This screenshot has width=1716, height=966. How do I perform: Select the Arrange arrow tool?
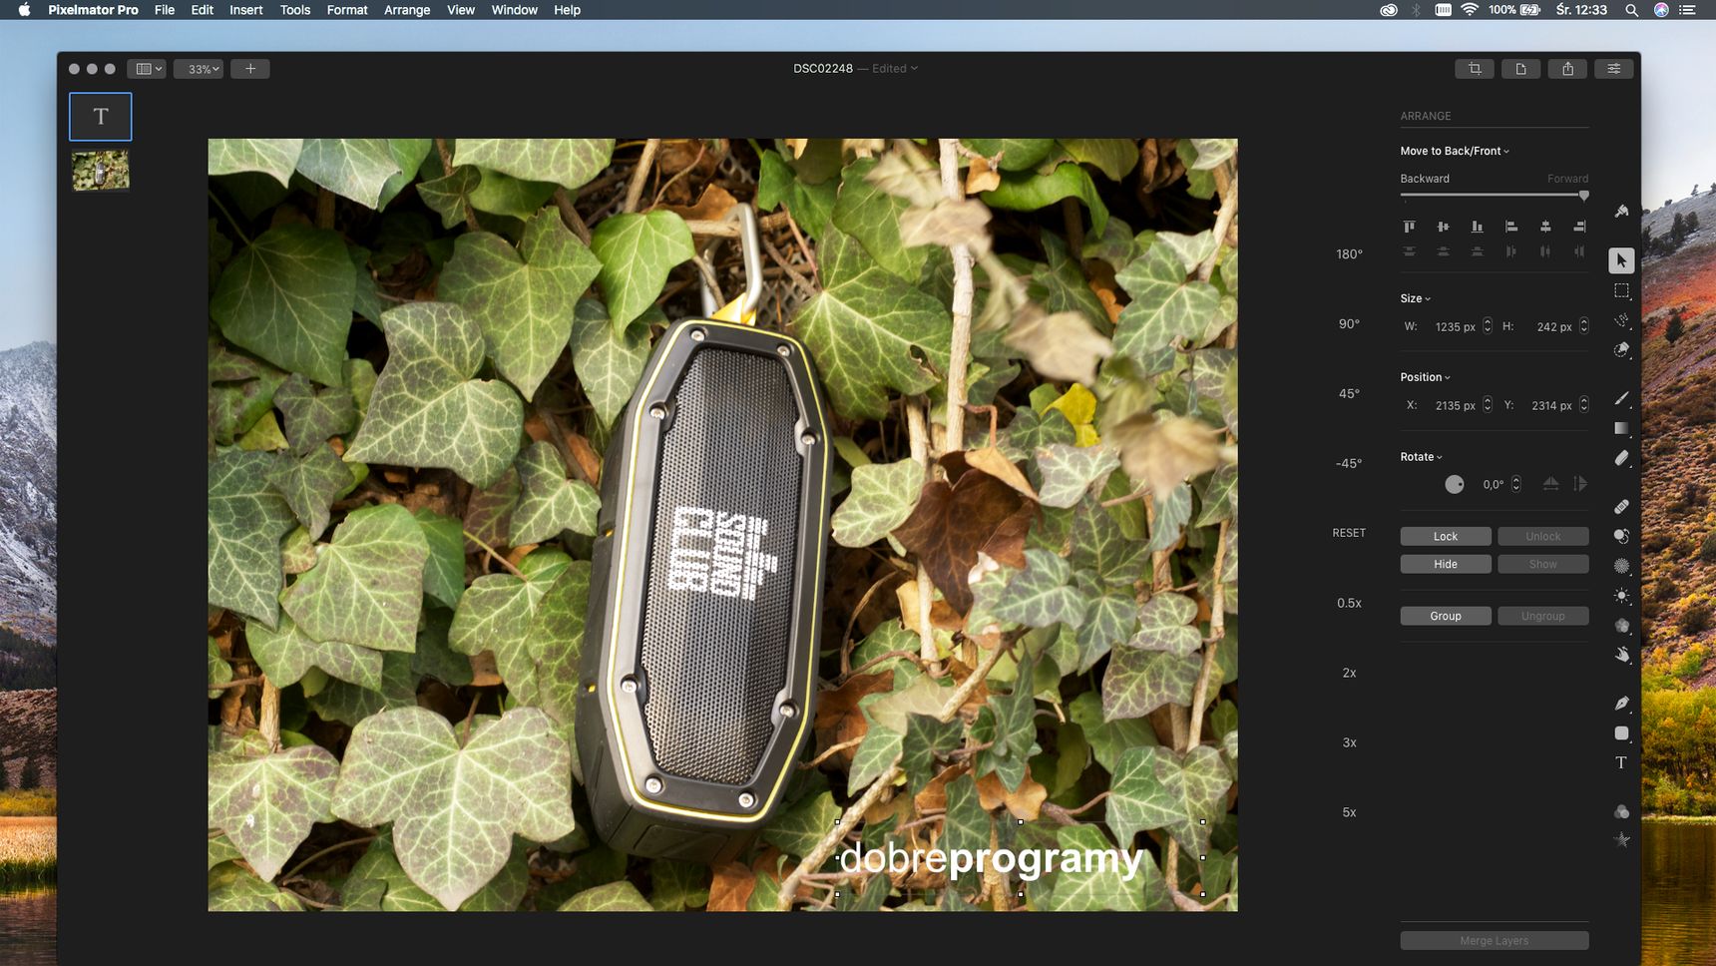coord(1621,260)
